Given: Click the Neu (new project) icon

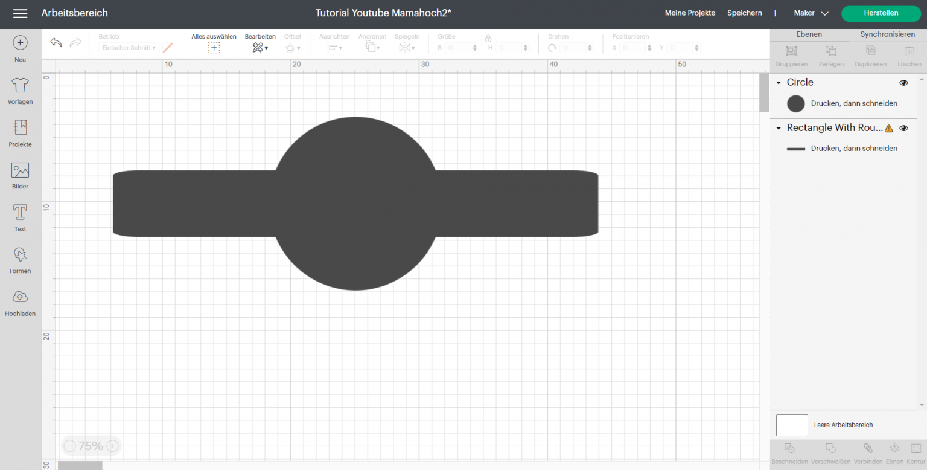Looking at the screenshot, I should click(20, 43).
